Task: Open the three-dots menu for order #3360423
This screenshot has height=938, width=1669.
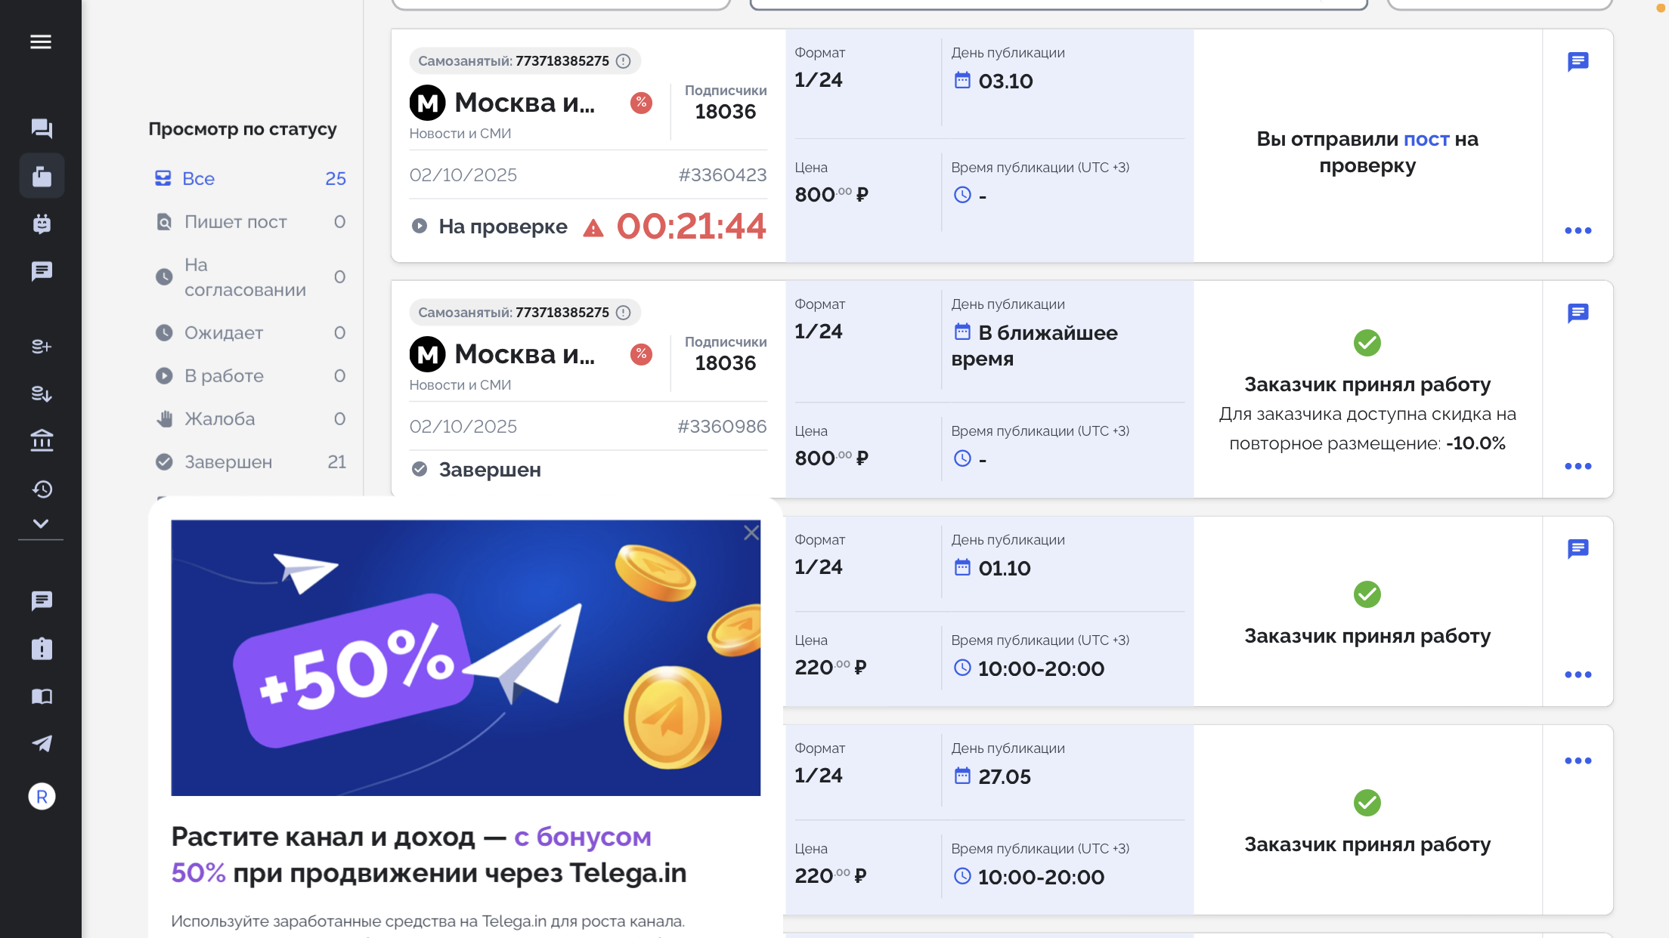Action: click(1578, 230)
